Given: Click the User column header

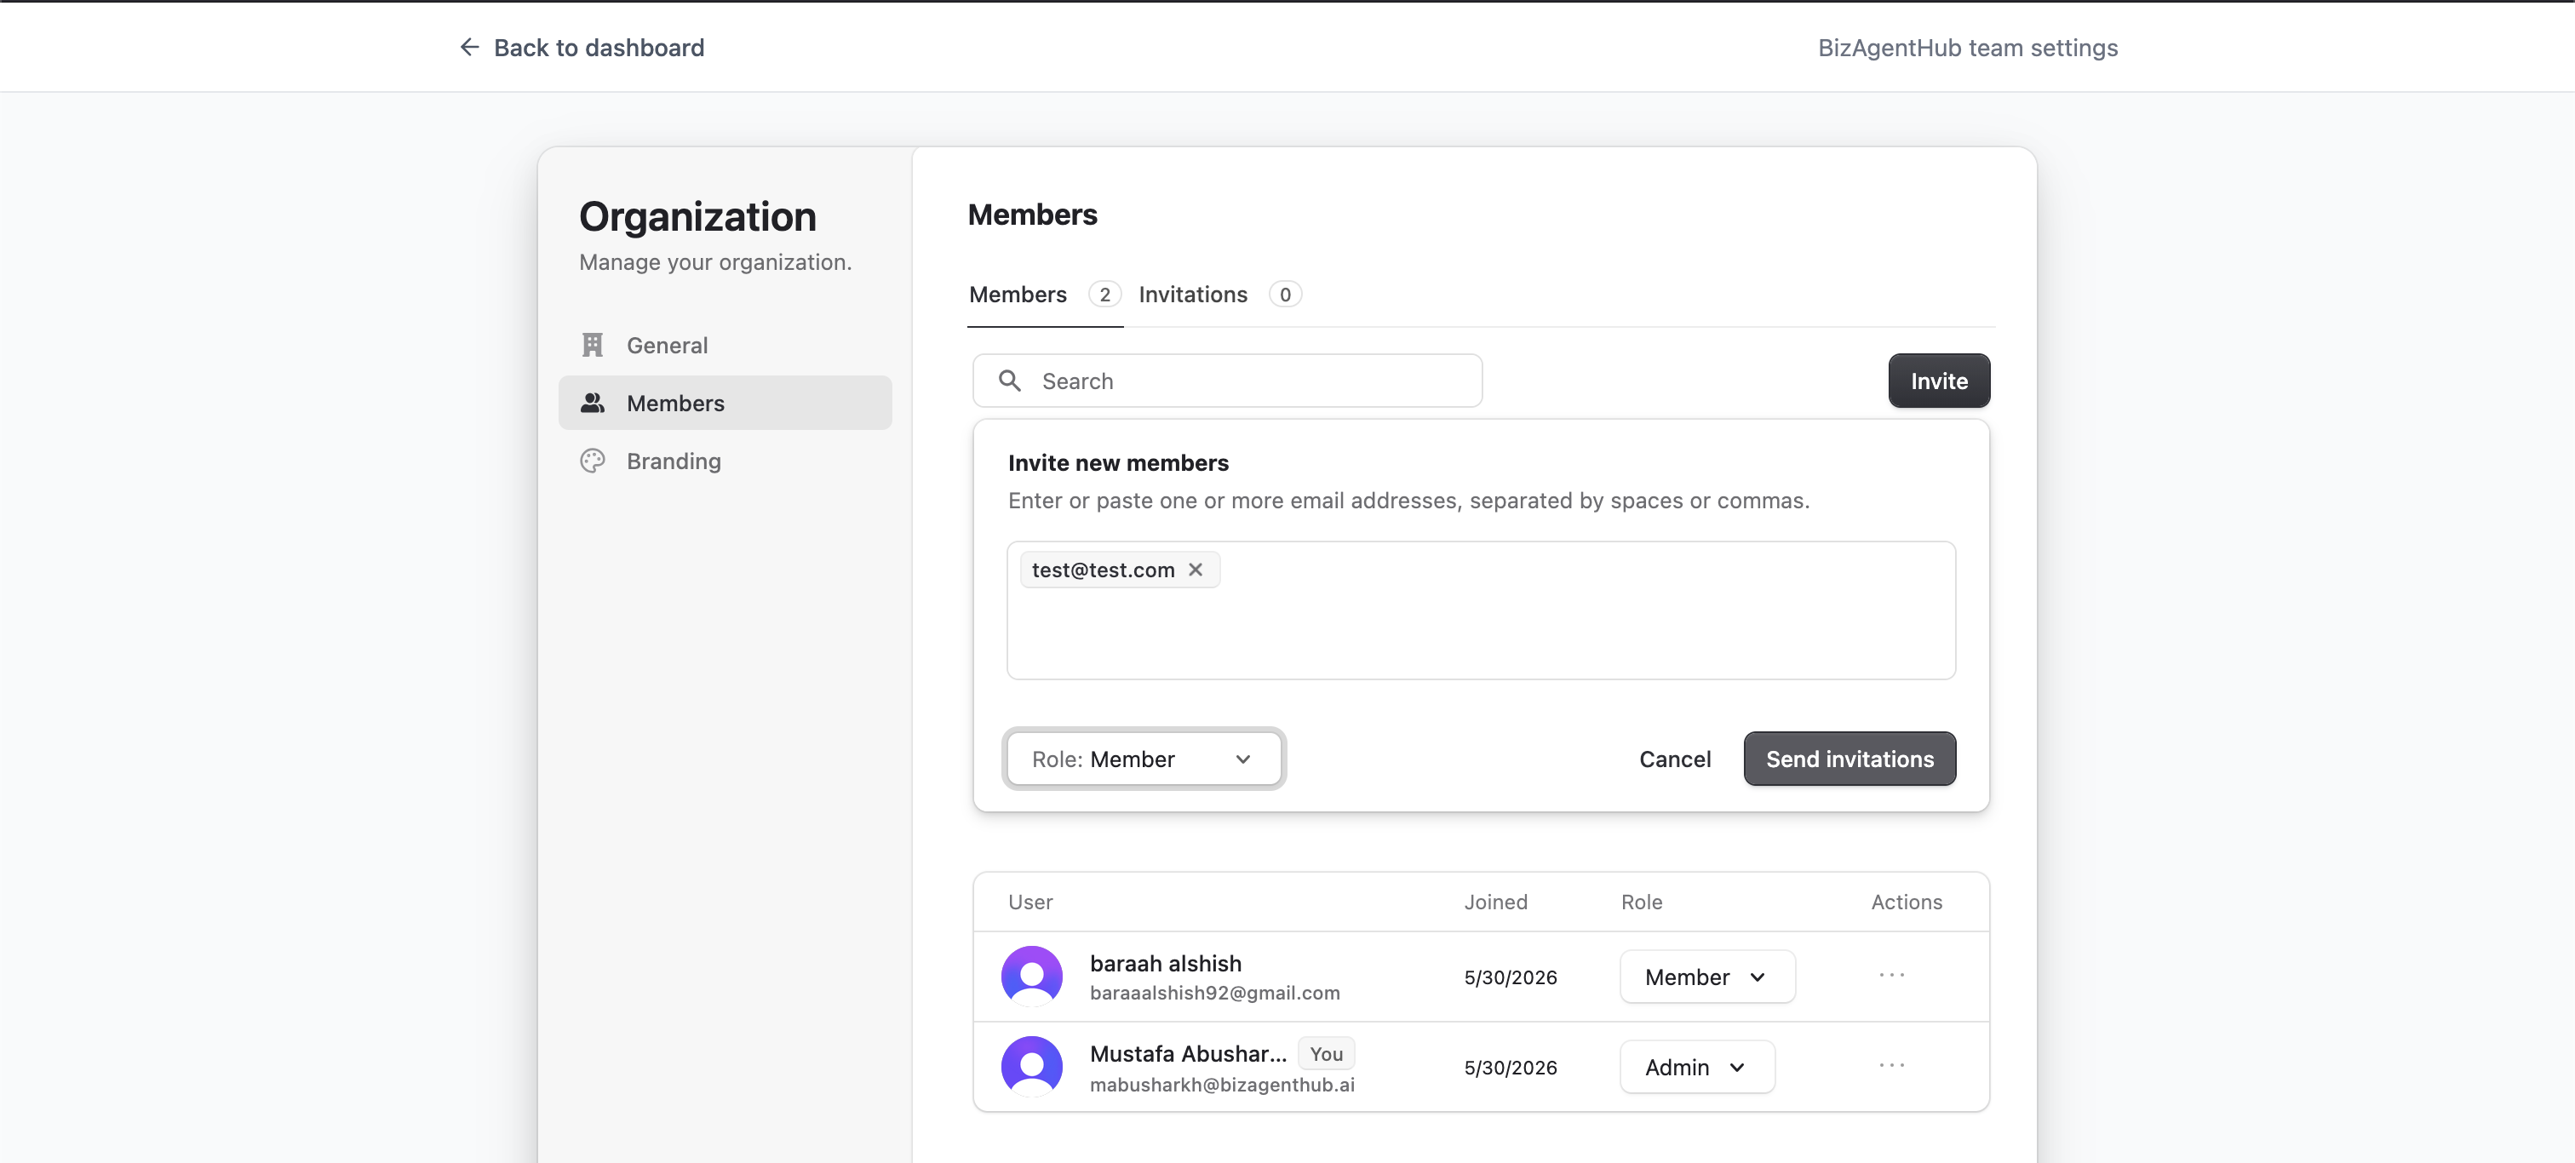Looking at the screenshot, I should [x=1029, y=902].
